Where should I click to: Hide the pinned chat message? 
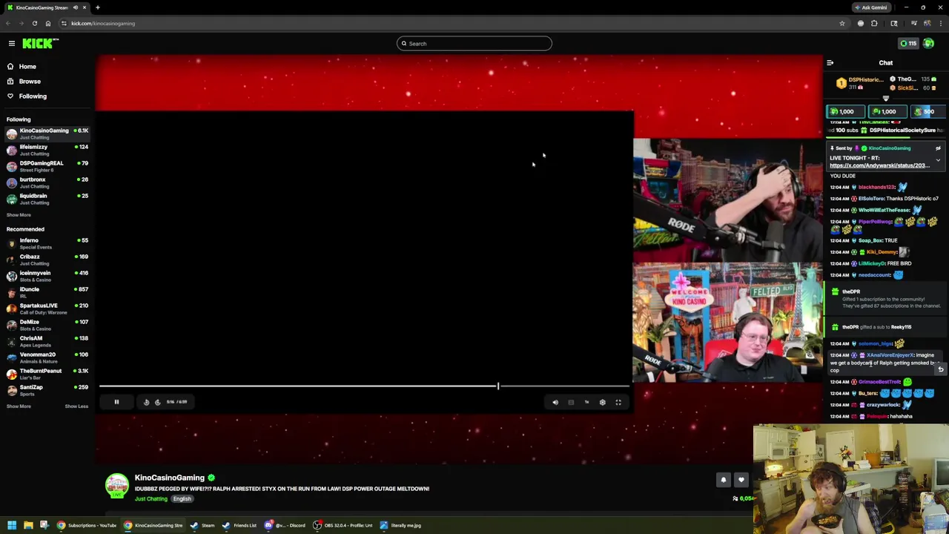938,148
